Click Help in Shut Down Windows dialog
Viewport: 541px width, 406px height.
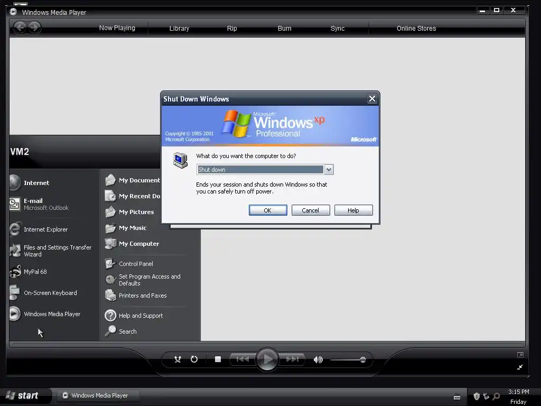(353, 210)
